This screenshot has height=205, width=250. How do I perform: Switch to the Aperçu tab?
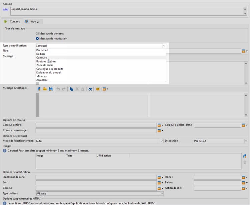(33, 22)
